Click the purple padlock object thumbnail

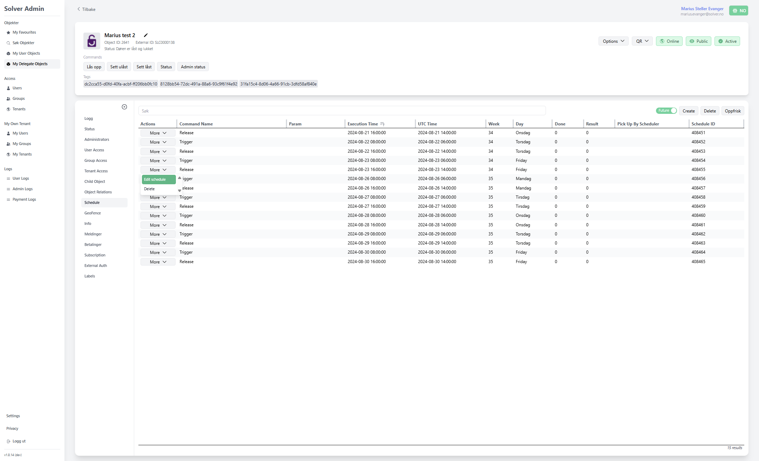[x=92, y=41]
